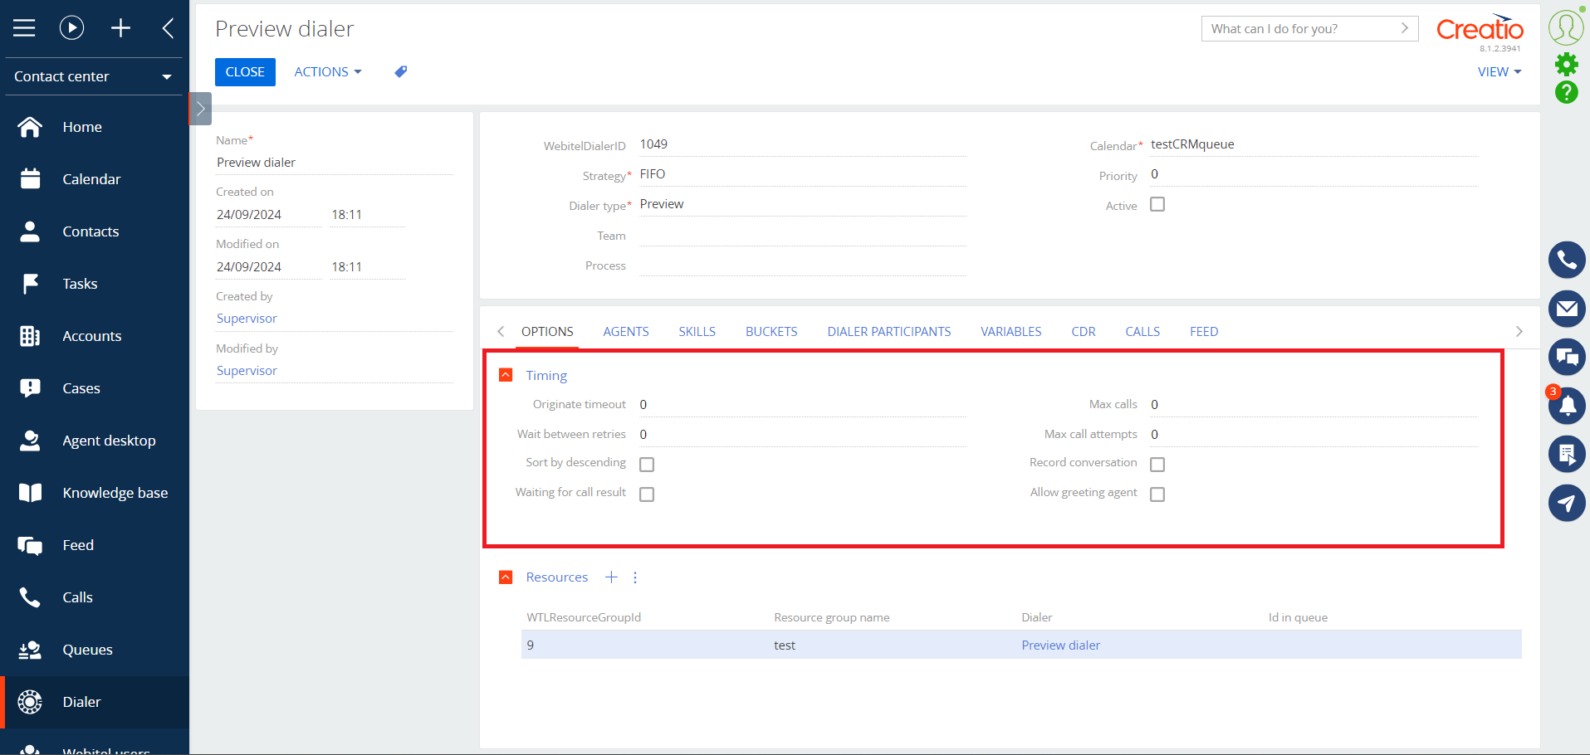The image size is (1590, 755).
Task: Open the ACTIONS dropdown
Action: point(328,72)
